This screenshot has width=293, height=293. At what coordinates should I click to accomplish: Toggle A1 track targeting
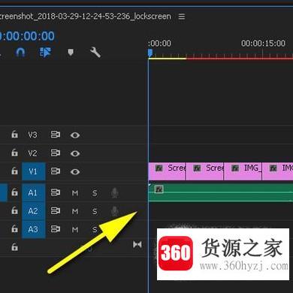click(34, 193)
